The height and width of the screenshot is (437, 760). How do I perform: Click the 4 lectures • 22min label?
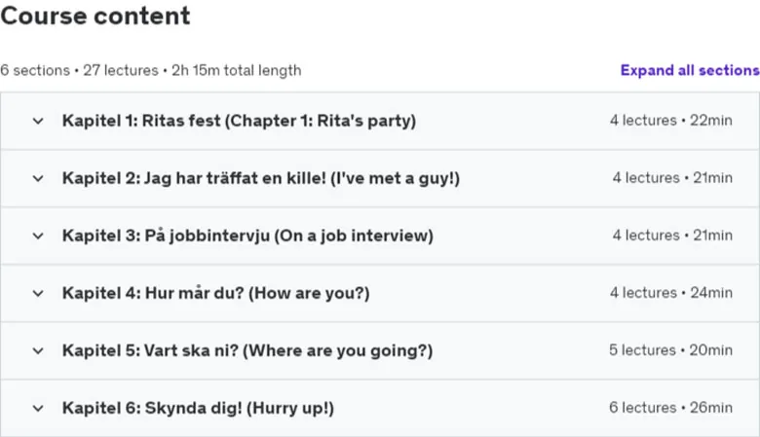tap(670, 120)
